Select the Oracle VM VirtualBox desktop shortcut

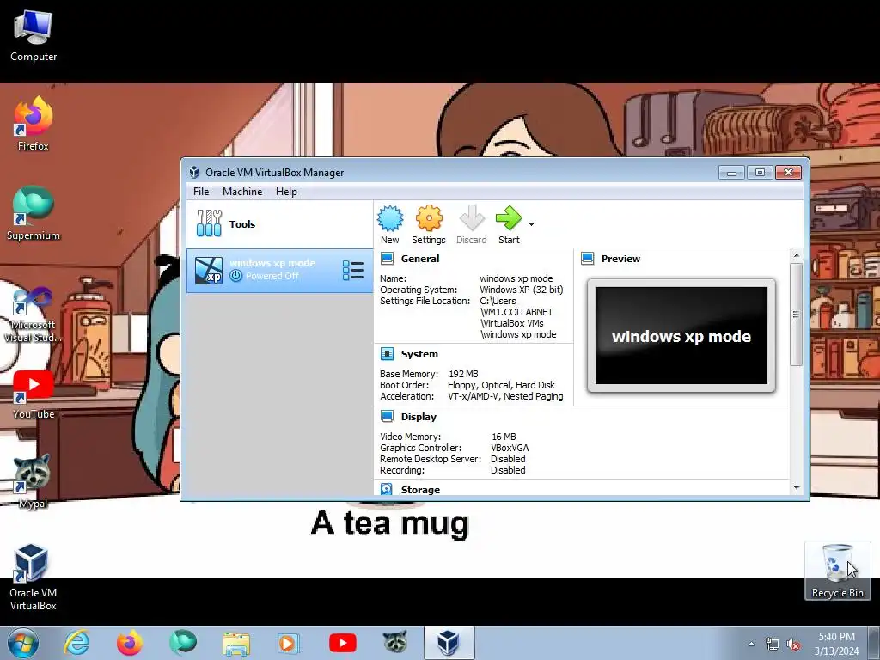pyautogui.click(x=34, y=578)
